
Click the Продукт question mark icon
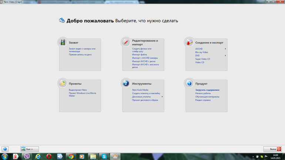coord(190,84)
